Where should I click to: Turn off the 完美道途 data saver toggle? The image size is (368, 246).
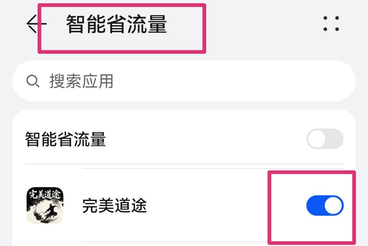click(325, 206)
